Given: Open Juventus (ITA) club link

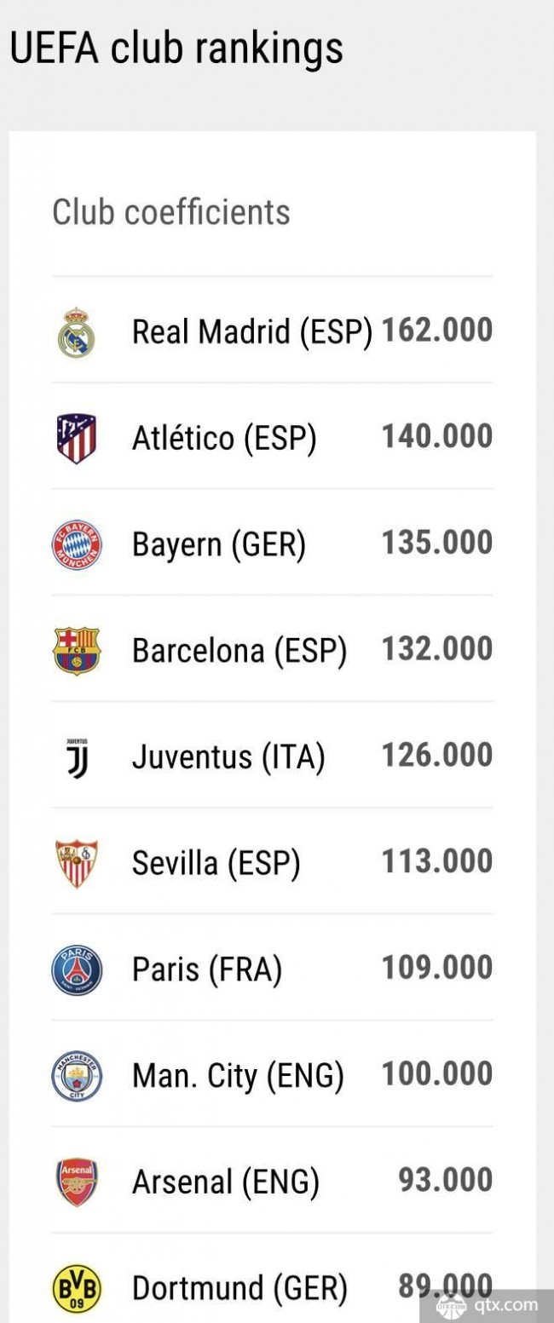Looking at the screenshot, I should [x=228, y=757].
